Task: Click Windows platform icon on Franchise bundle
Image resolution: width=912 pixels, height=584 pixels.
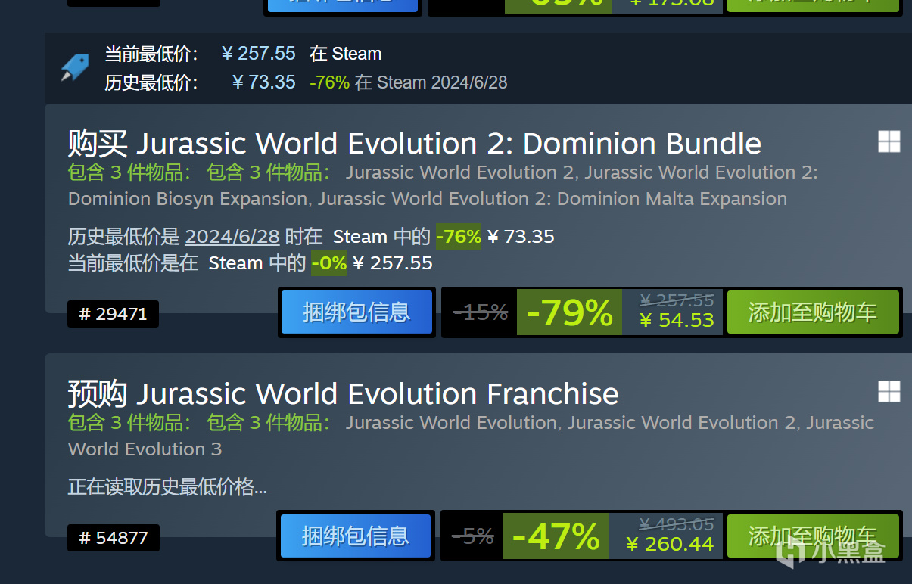Action: [889, 391]
